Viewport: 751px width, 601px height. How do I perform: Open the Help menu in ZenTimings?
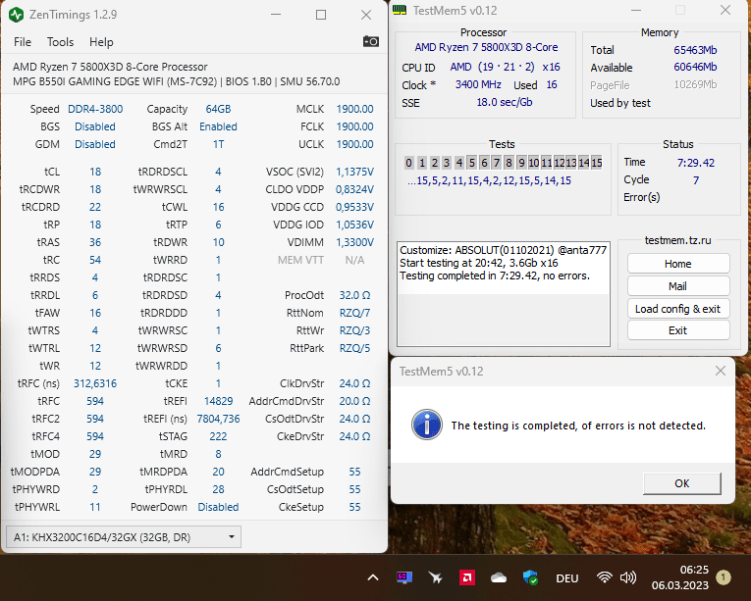click(101, 42)
